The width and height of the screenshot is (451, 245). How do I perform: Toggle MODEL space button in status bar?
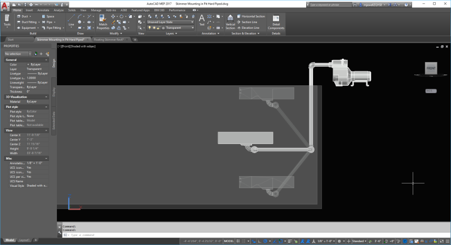click(x=229, y=241)
